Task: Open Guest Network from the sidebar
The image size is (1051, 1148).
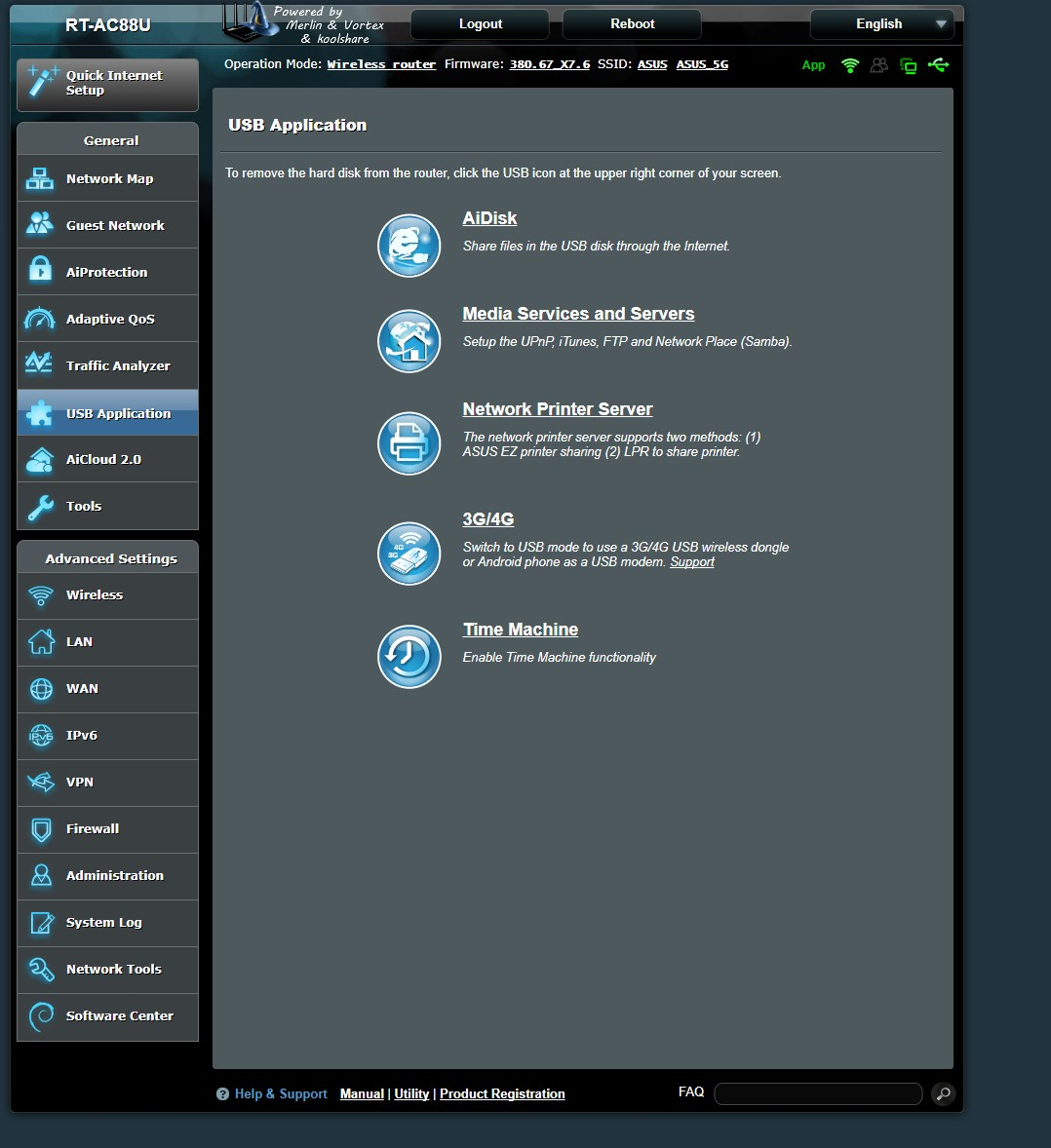Action: (x=107, y=225)
